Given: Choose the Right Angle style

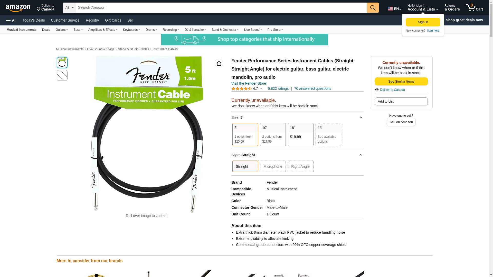Looking at the screenshot, I should point(300,166).
